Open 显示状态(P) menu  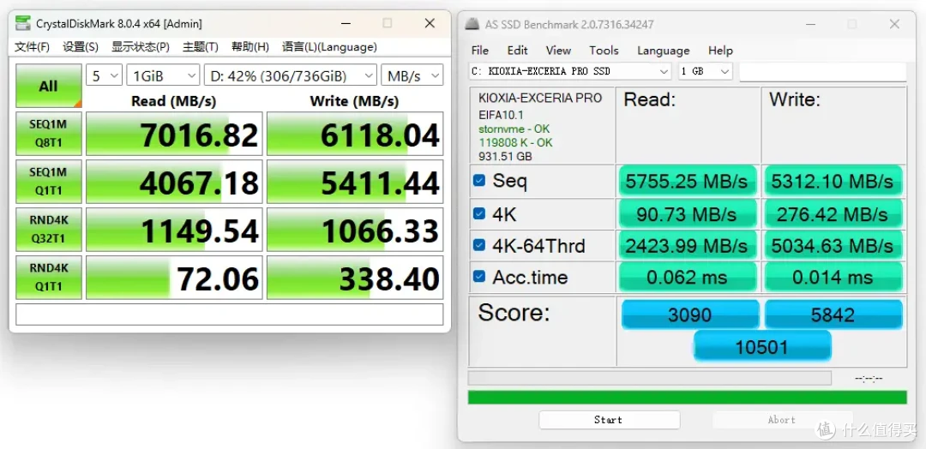tap(140, 46)
